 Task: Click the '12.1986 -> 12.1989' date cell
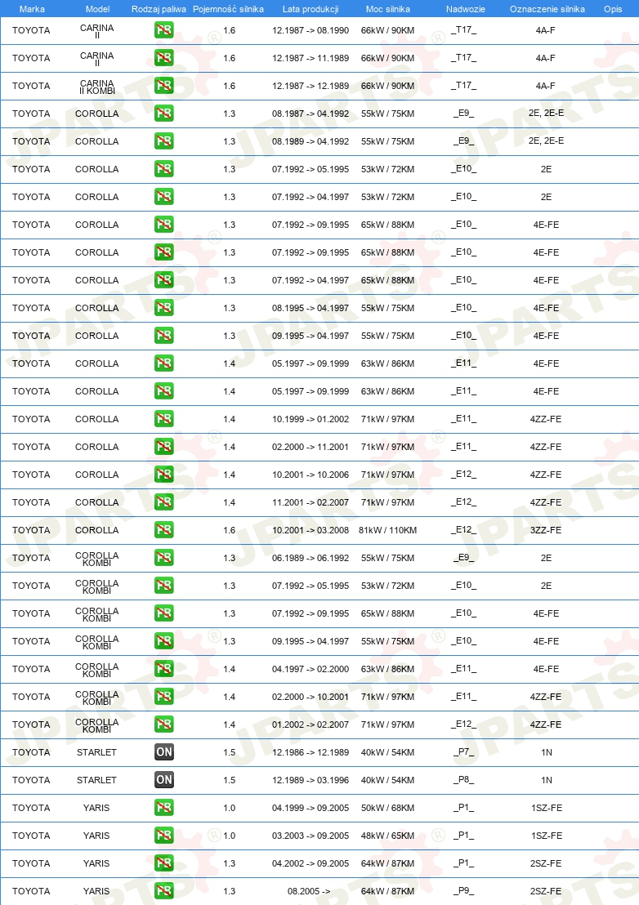click(311, 752)
